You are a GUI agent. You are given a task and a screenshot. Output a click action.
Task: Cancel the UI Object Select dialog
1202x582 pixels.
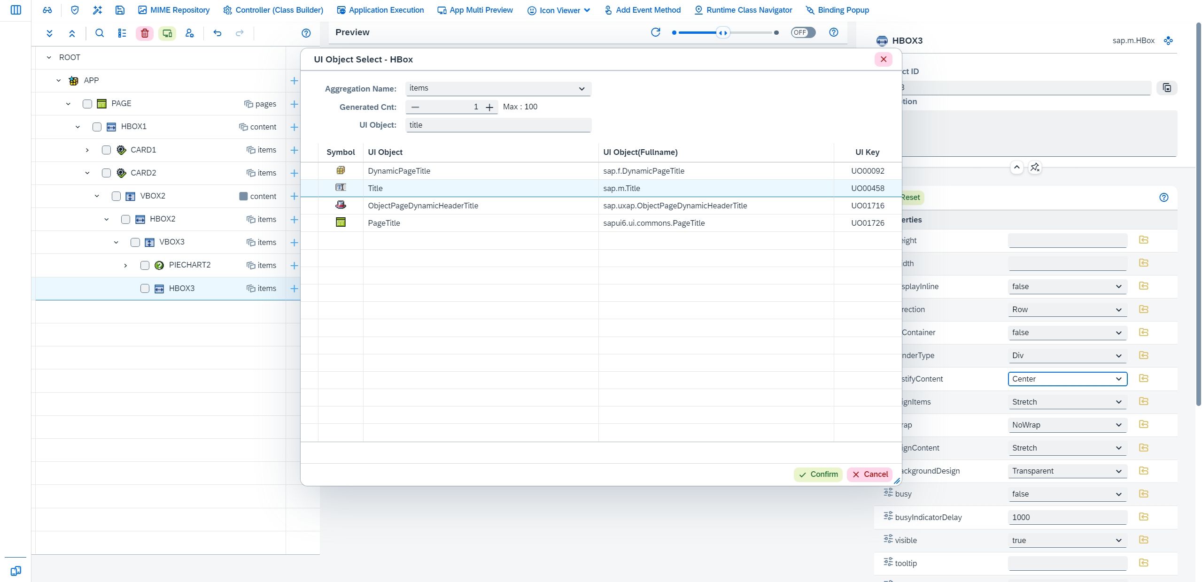tap(870, 475)
